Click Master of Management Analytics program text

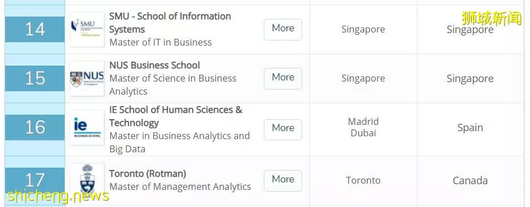tap(180, 186)
